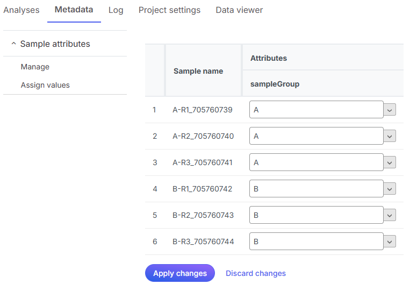
Task: Expand dropdown chevron for B-R3_705760744
Action: click(x=390, y=242)
